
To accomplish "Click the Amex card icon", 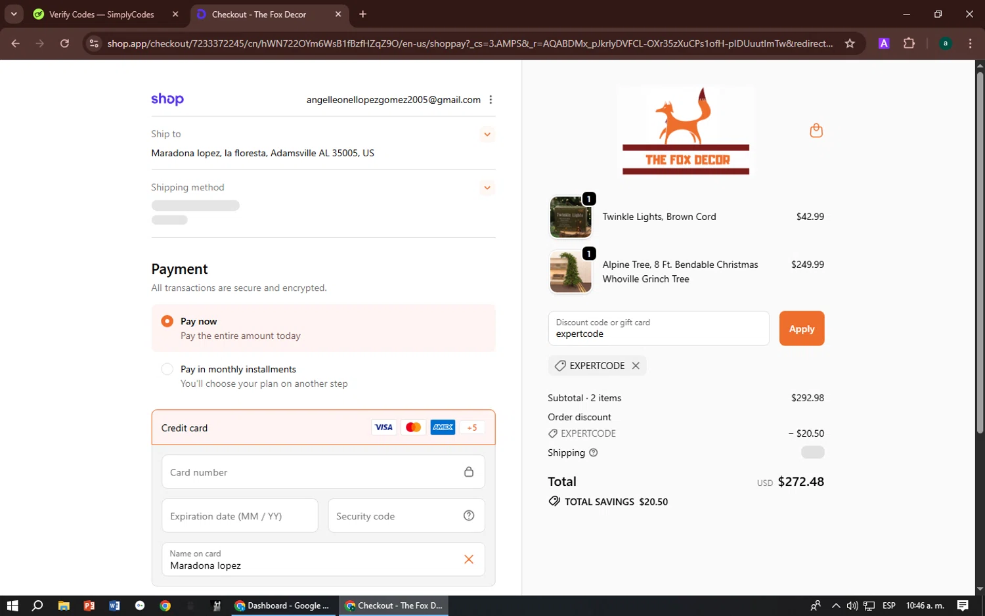I will pos(443,428).
